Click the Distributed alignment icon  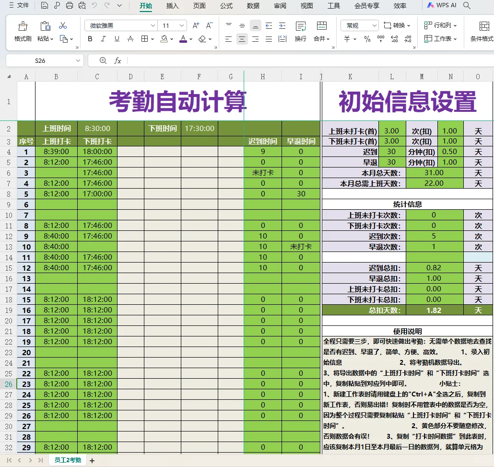click(282, 39)
